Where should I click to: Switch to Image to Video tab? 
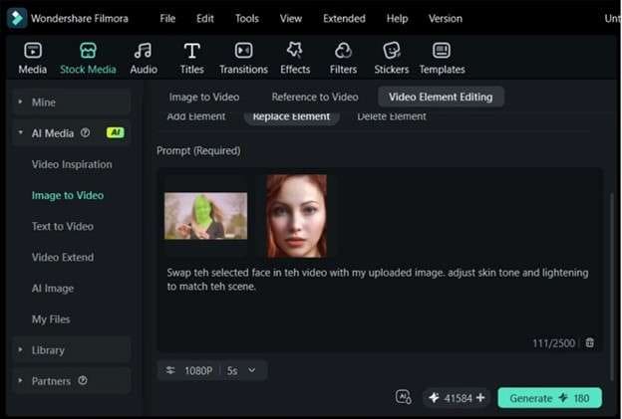[x=204, y=97]
